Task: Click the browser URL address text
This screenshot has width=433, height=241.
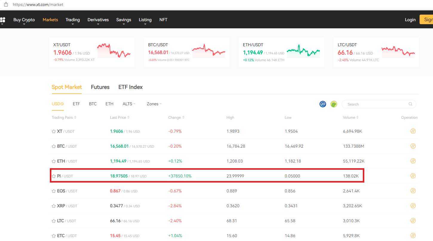Action: click(38, 4)
